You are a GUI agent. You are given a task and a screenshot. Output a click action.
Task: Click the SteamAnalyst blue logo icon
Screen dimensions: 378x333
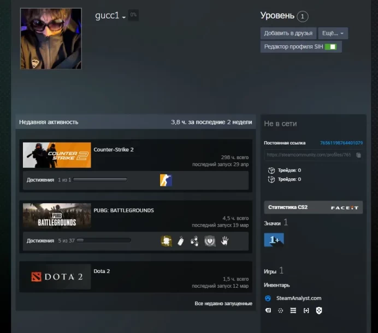click(x=268, y=298)
